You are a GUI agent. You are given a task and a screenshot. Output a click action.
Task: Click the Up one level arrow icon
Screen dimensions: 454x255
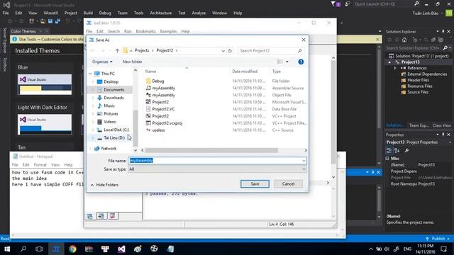tap(117, 50)
